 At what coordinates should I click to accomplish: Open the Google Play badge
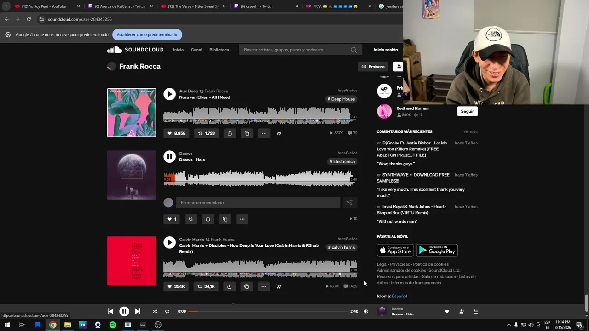click(x=437, y=250)
